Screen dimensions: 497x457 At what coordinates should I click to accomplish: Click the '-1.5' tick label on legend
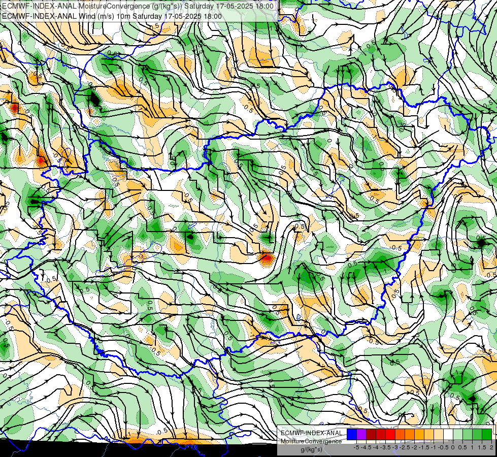[x=424, y=447]
